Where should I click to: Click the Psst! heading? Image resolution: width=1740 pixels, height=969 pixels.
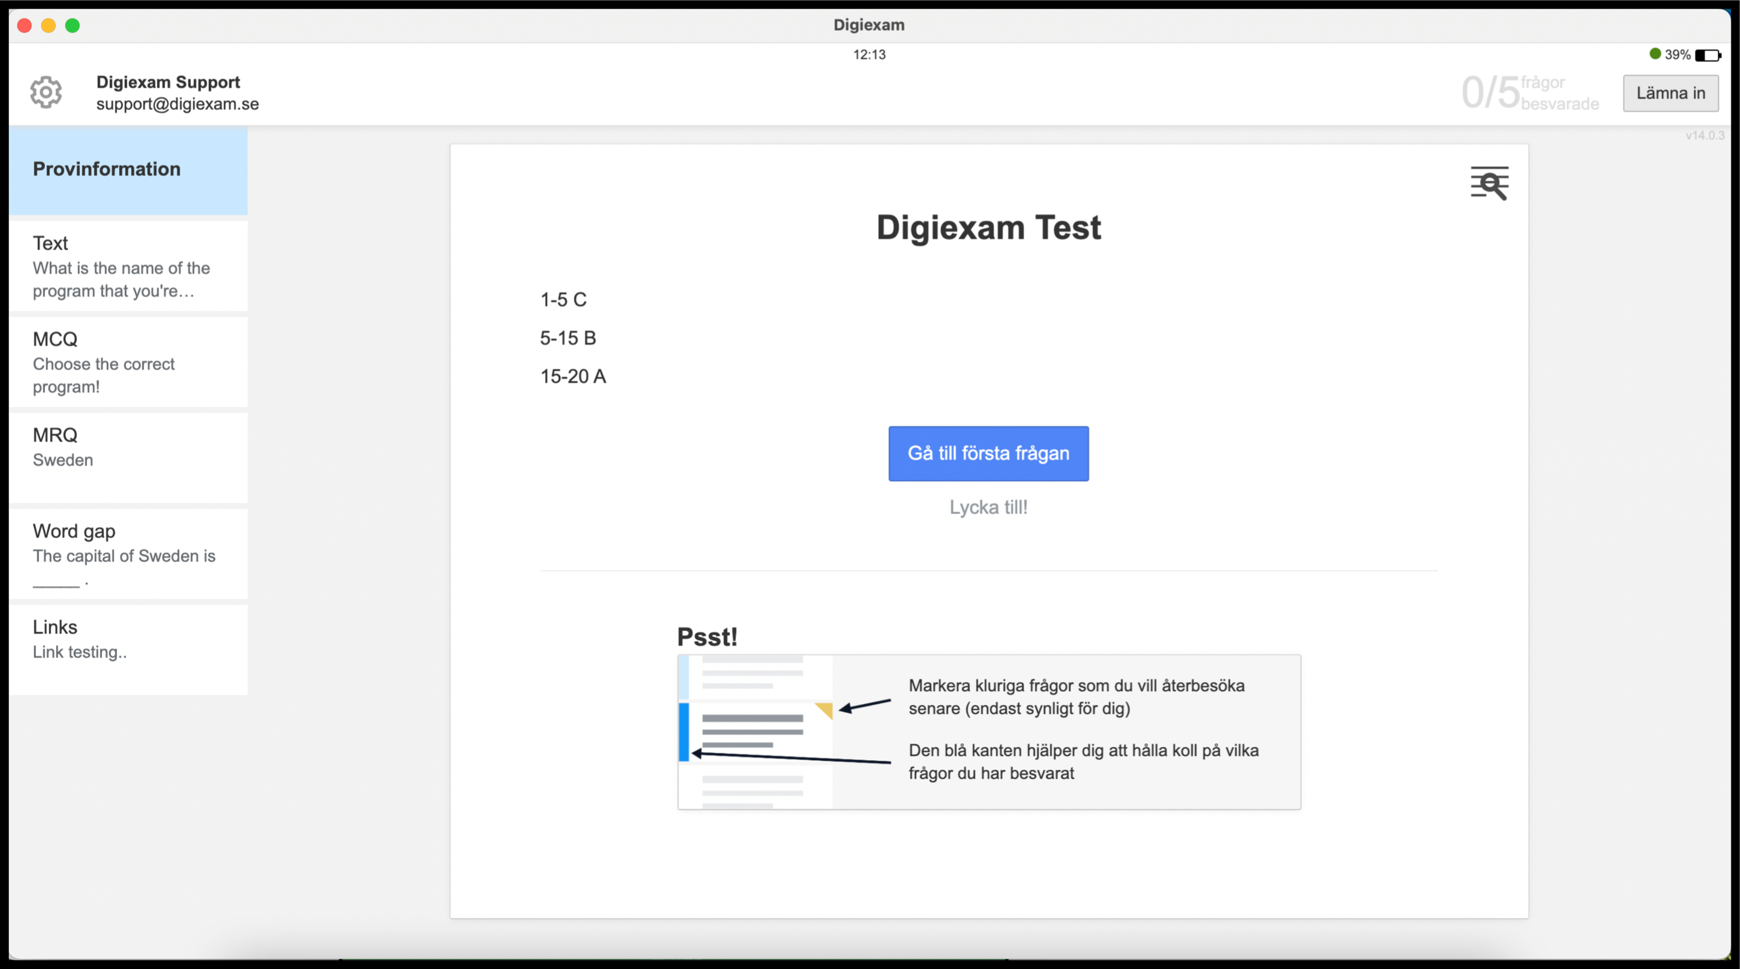(x=707, y=637)
